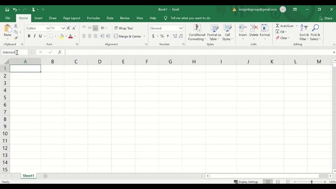Screen dimensions: 336x189
Task: Increase font size with the large A
Action: click(68, 28)
